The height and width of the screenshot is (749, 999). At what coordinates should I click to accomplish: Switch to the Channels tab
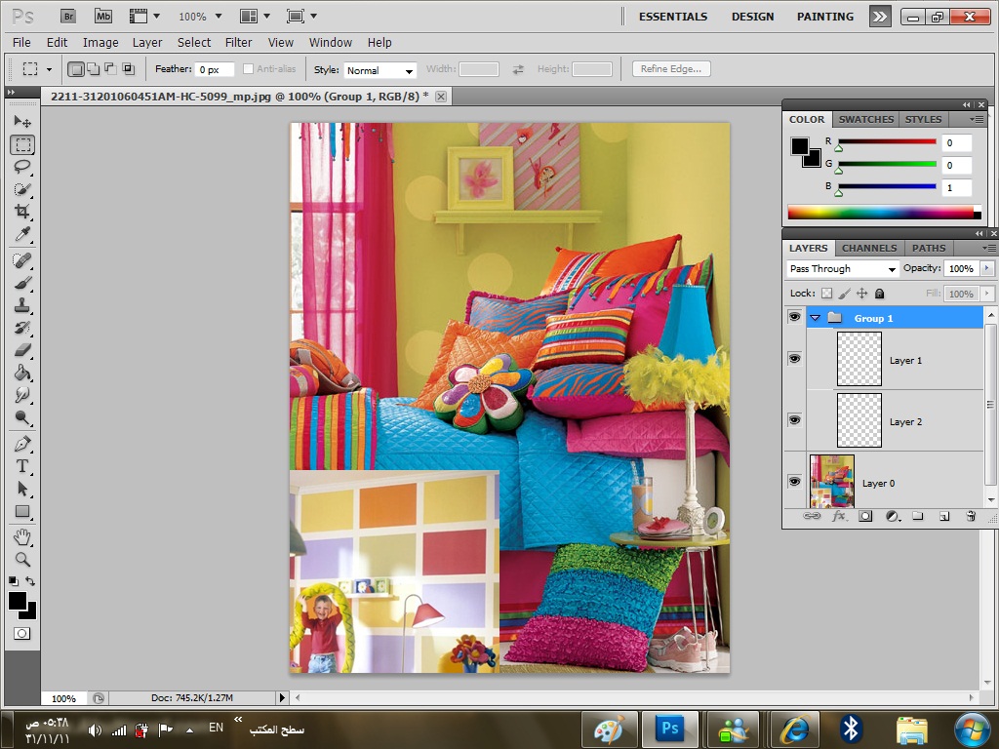coord(869,248)
